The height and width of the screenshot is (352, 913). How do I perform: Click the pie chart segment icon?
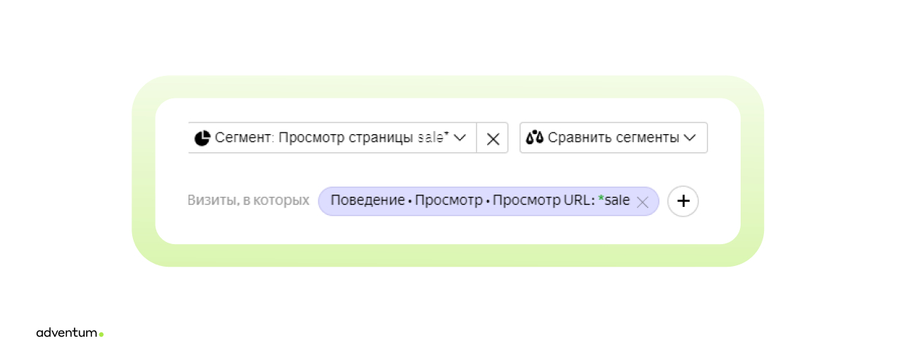click(x=202, y=138)
